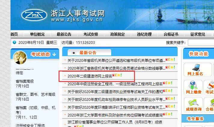This screenshot has height=127, width=214.
Task: Click the blue play icon beside the date
Action: click(14, 42)
